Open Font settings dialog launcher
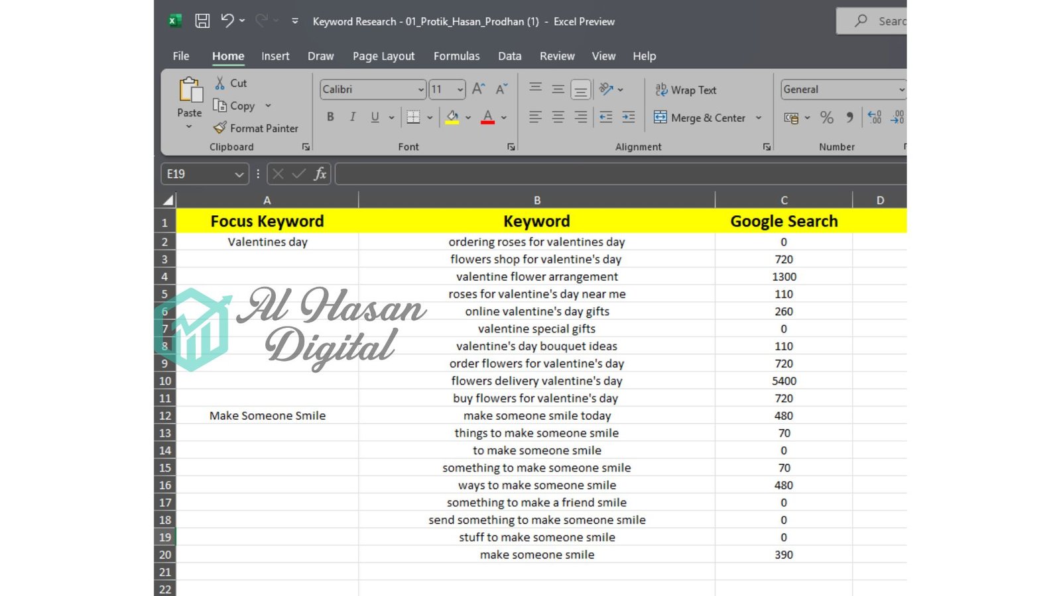The width and height of the screenshot is (1061, 596). (511, 147)
